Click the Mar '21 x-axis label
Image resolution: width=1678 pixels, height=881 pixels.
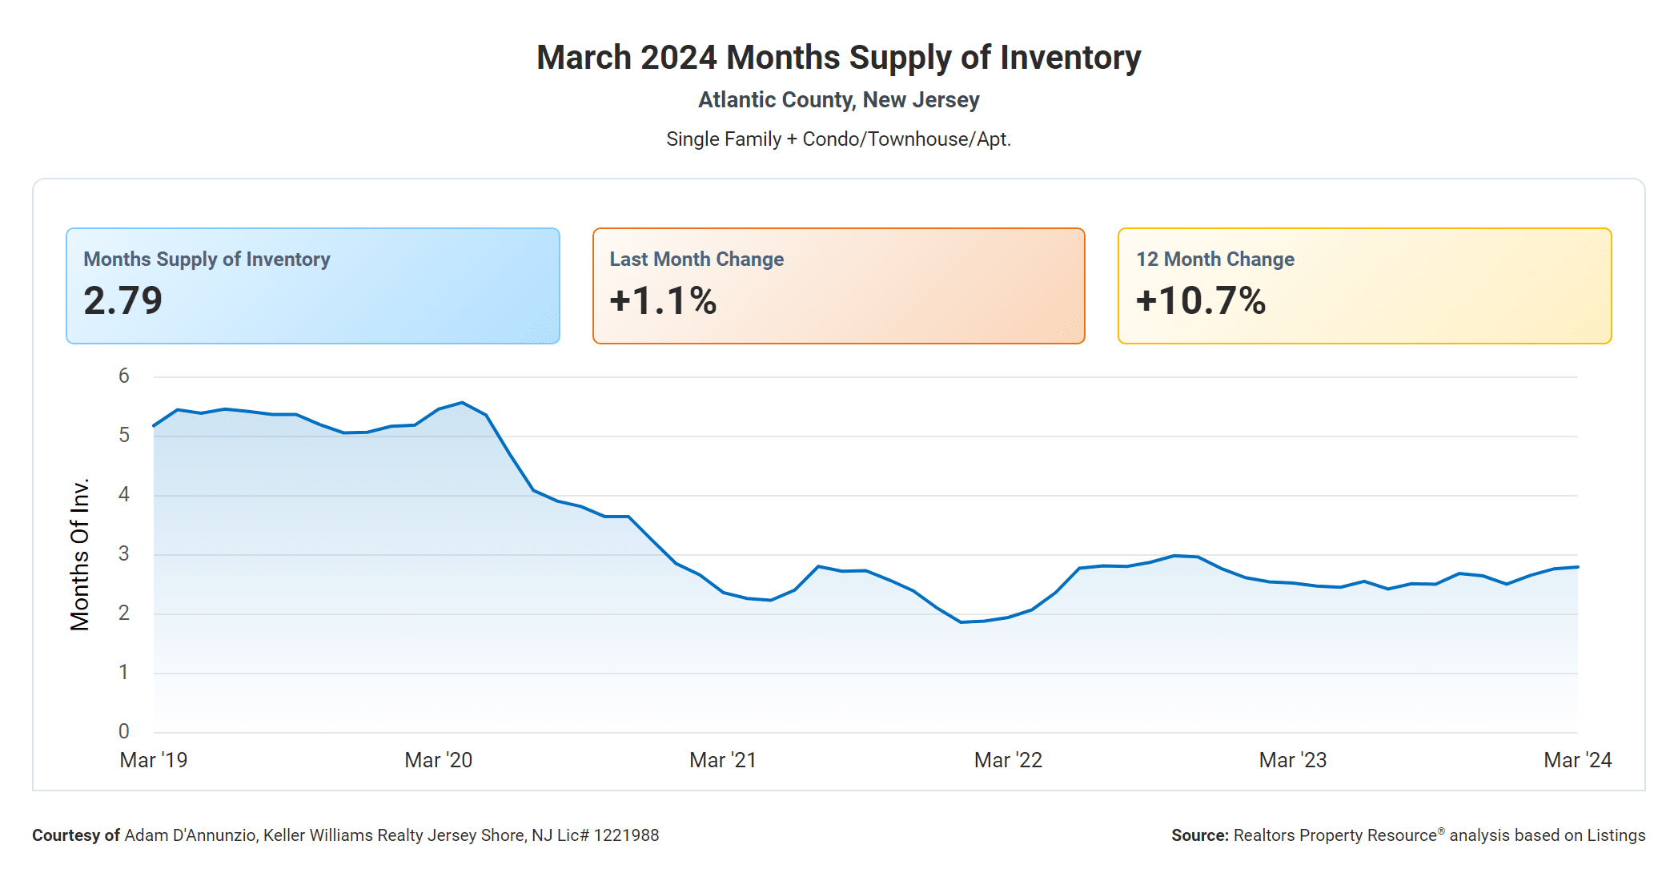723,760
